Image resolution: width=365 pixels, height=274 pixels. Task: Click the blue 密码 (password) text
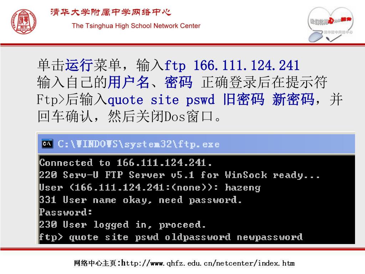[179, 82]
